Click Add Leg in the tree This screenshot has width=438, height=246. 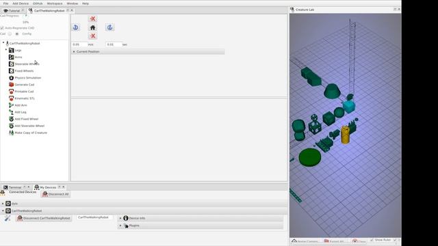point(21,112)
